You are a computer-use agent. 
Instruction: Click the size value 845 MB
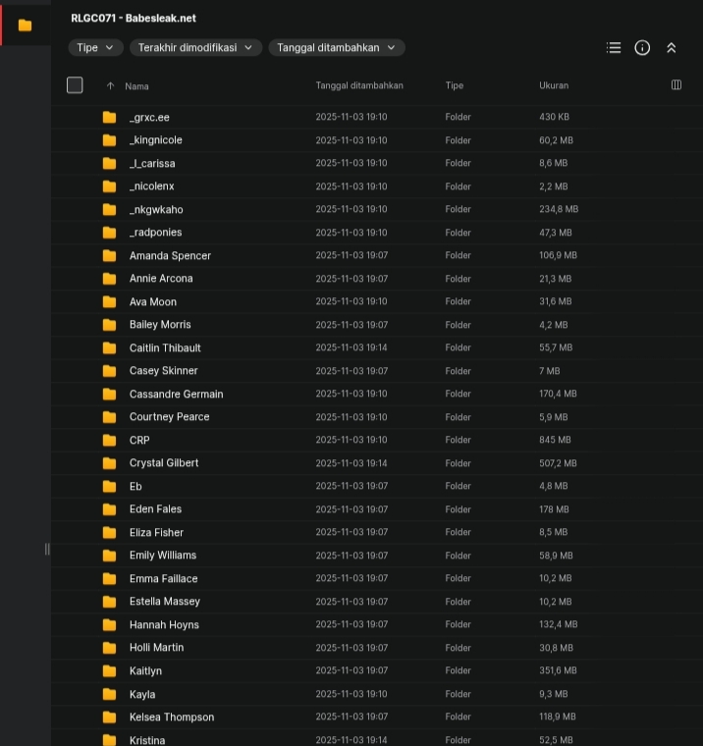point(555,440)
